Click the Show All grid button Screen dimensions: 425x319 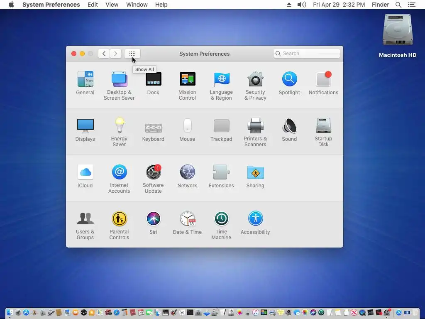click(132, 54)
